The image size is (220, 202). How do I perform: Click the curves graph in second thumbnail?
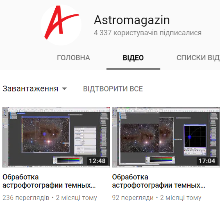click(x=195, y=136)
